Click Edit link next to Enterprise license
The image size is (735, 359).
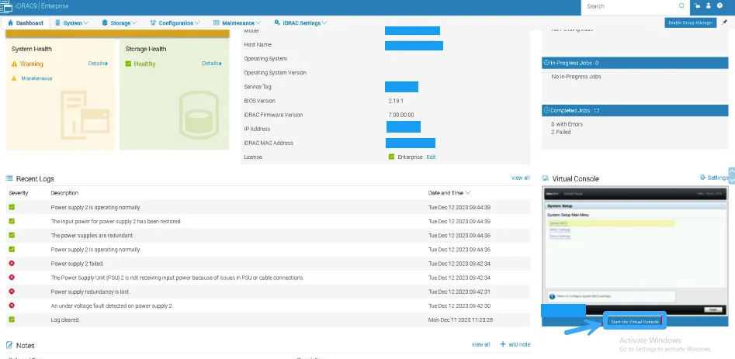tap(431, 157)
